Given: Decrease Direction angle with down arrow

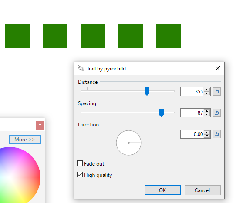Looking at the screenshot, I should 207,136.
